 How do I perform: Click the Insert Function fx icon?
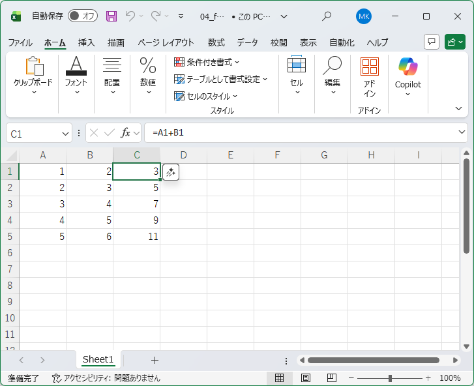tap(126, 133)
